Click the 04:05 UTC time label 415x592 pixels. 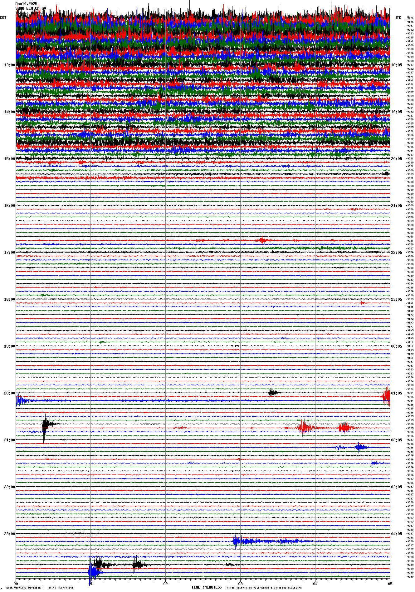point(396,534)
